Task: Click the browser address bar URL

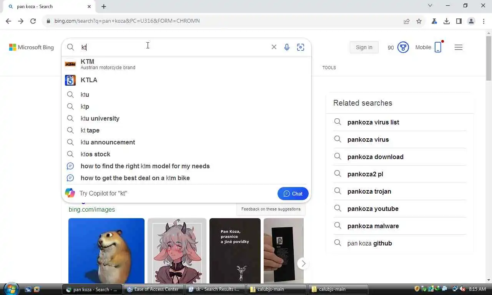Action: point(127,21)
